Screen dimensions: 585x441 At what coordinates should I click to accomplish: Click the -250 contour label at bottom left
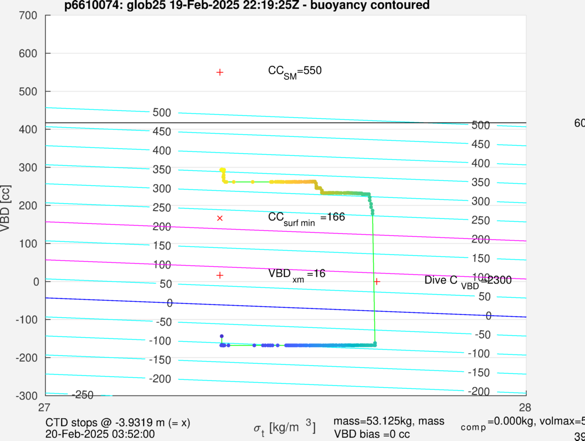[83, 395]
